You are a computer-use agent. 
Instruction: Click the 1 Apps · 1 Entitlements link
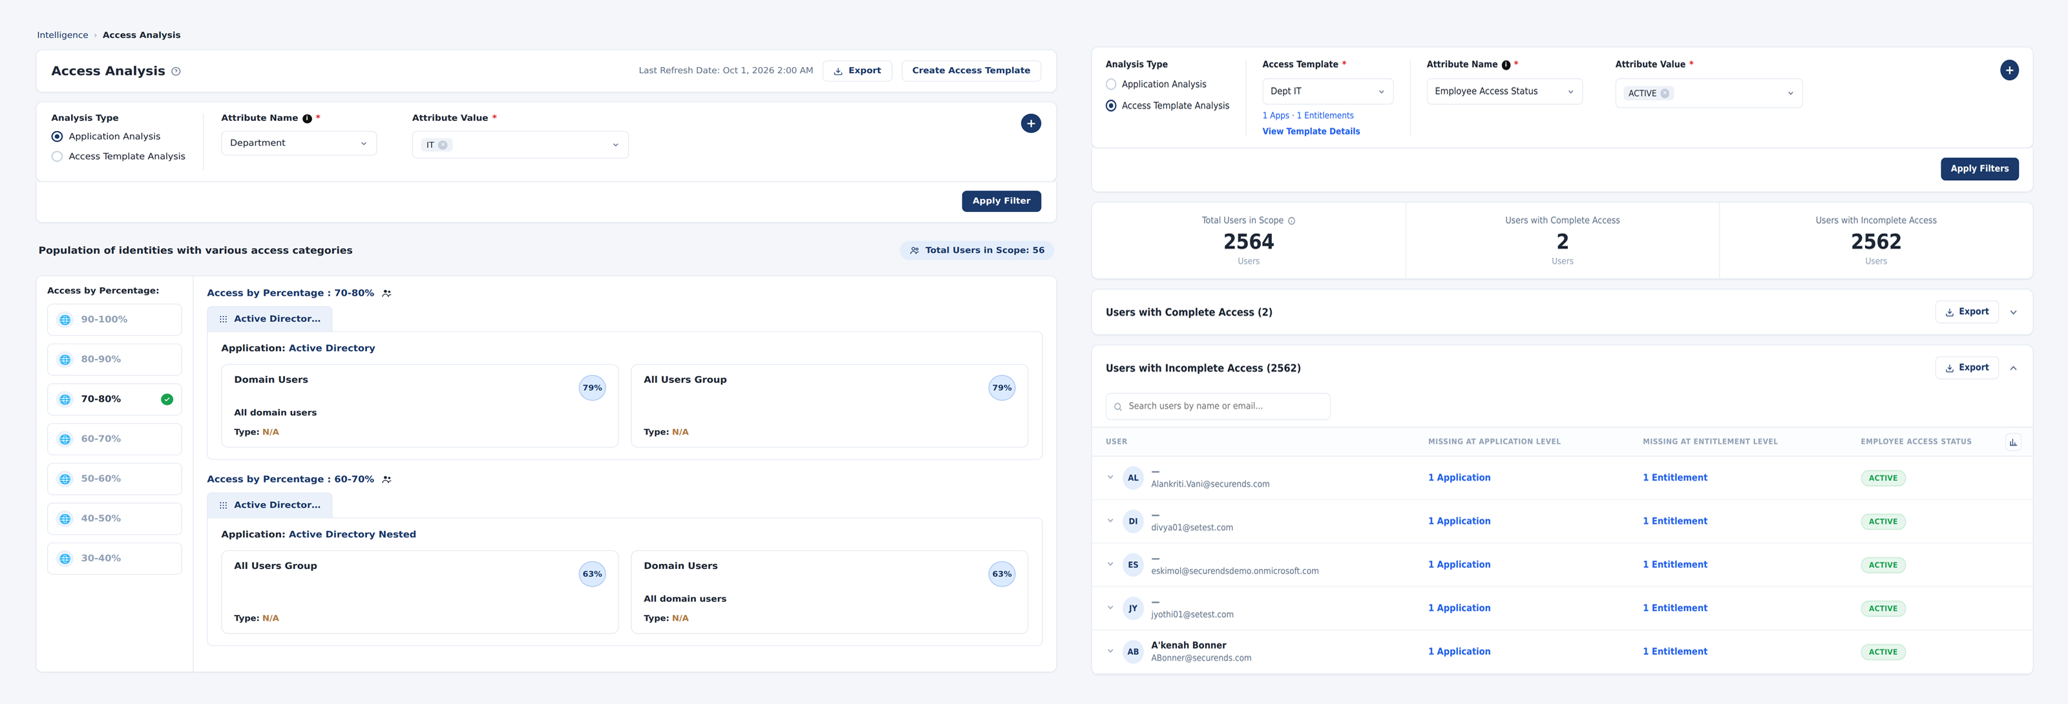pyautogui.click(x=1308, y=116)
